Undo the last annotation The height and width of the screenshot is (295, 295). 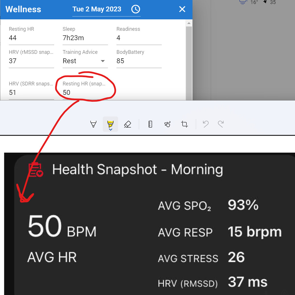(x=206, y=124)
